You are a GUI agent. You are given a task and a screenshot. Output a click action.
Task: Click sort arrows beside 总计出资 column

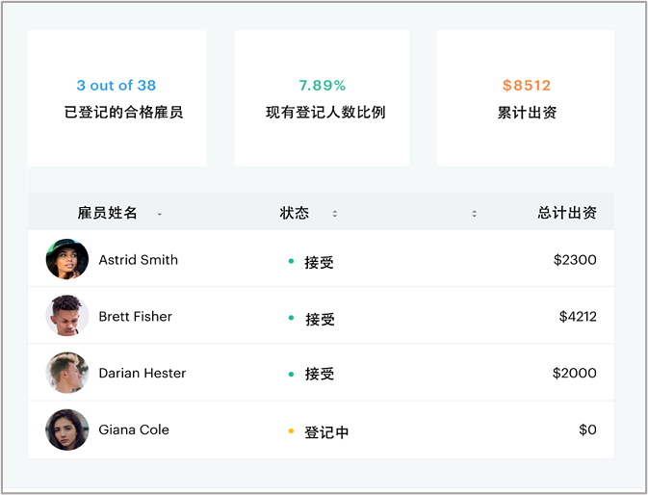pyautogui.click(x=474, y=214)
